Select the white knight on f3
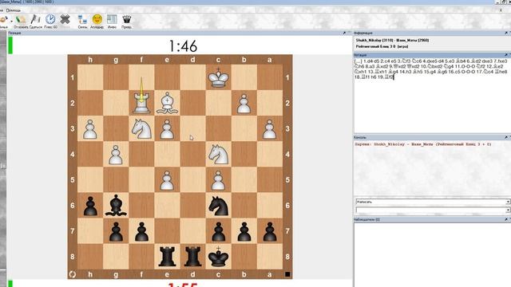 tap(141, 128)
